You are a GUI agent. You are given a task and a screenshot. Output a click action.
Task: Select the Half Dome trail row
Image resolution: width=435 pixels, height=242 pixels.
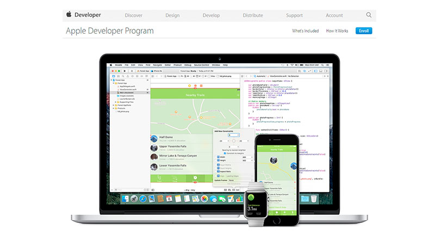pyautogui.click(x=182, y=139)
